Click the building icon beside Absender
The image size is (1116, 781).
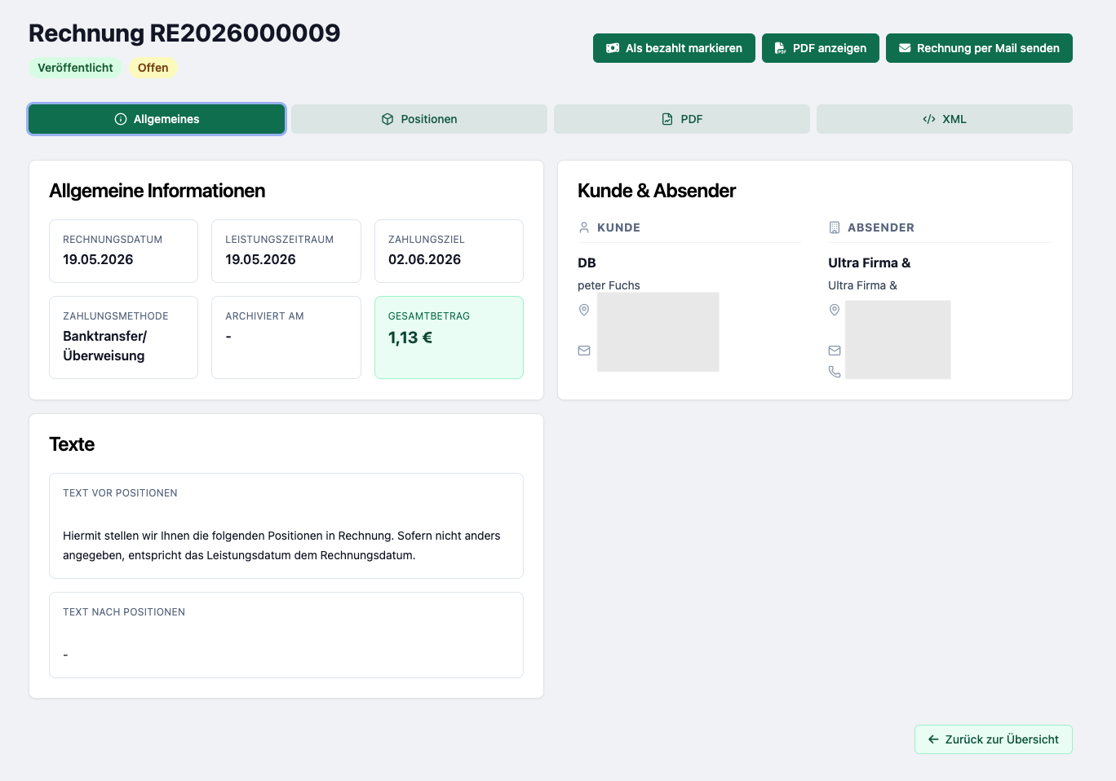pos(835,227)
